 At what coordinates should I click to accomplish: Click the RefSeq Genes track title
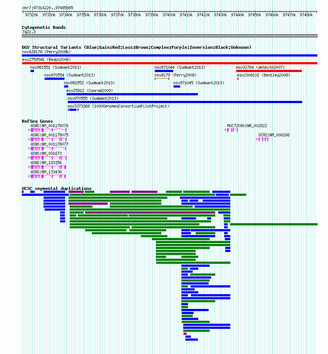pos(37,121)
